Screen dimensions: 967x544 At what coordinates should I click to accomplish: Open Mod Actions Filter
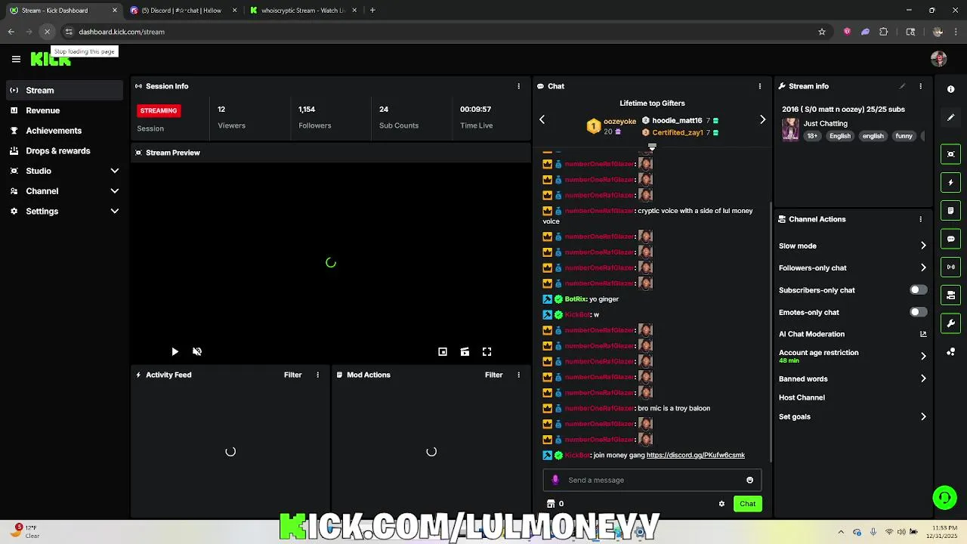(x=493, y=375)
